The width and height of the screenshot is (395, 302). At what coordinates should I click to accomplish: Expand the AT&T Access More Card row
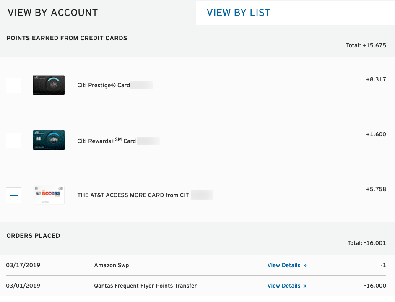[x=14, y=195]
